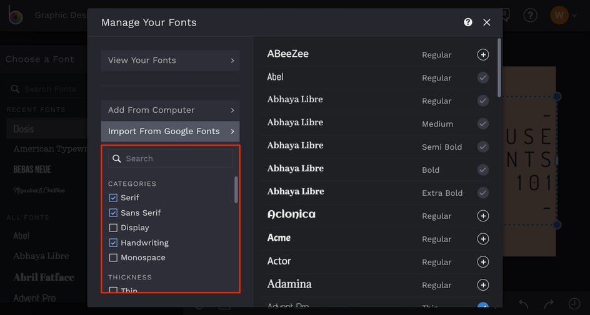Select Dosis from recent fonts
590x315 pixels.
coord(24,129)
